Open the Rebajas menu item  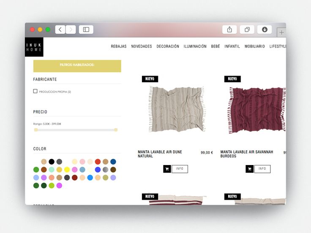pos(119,46)
